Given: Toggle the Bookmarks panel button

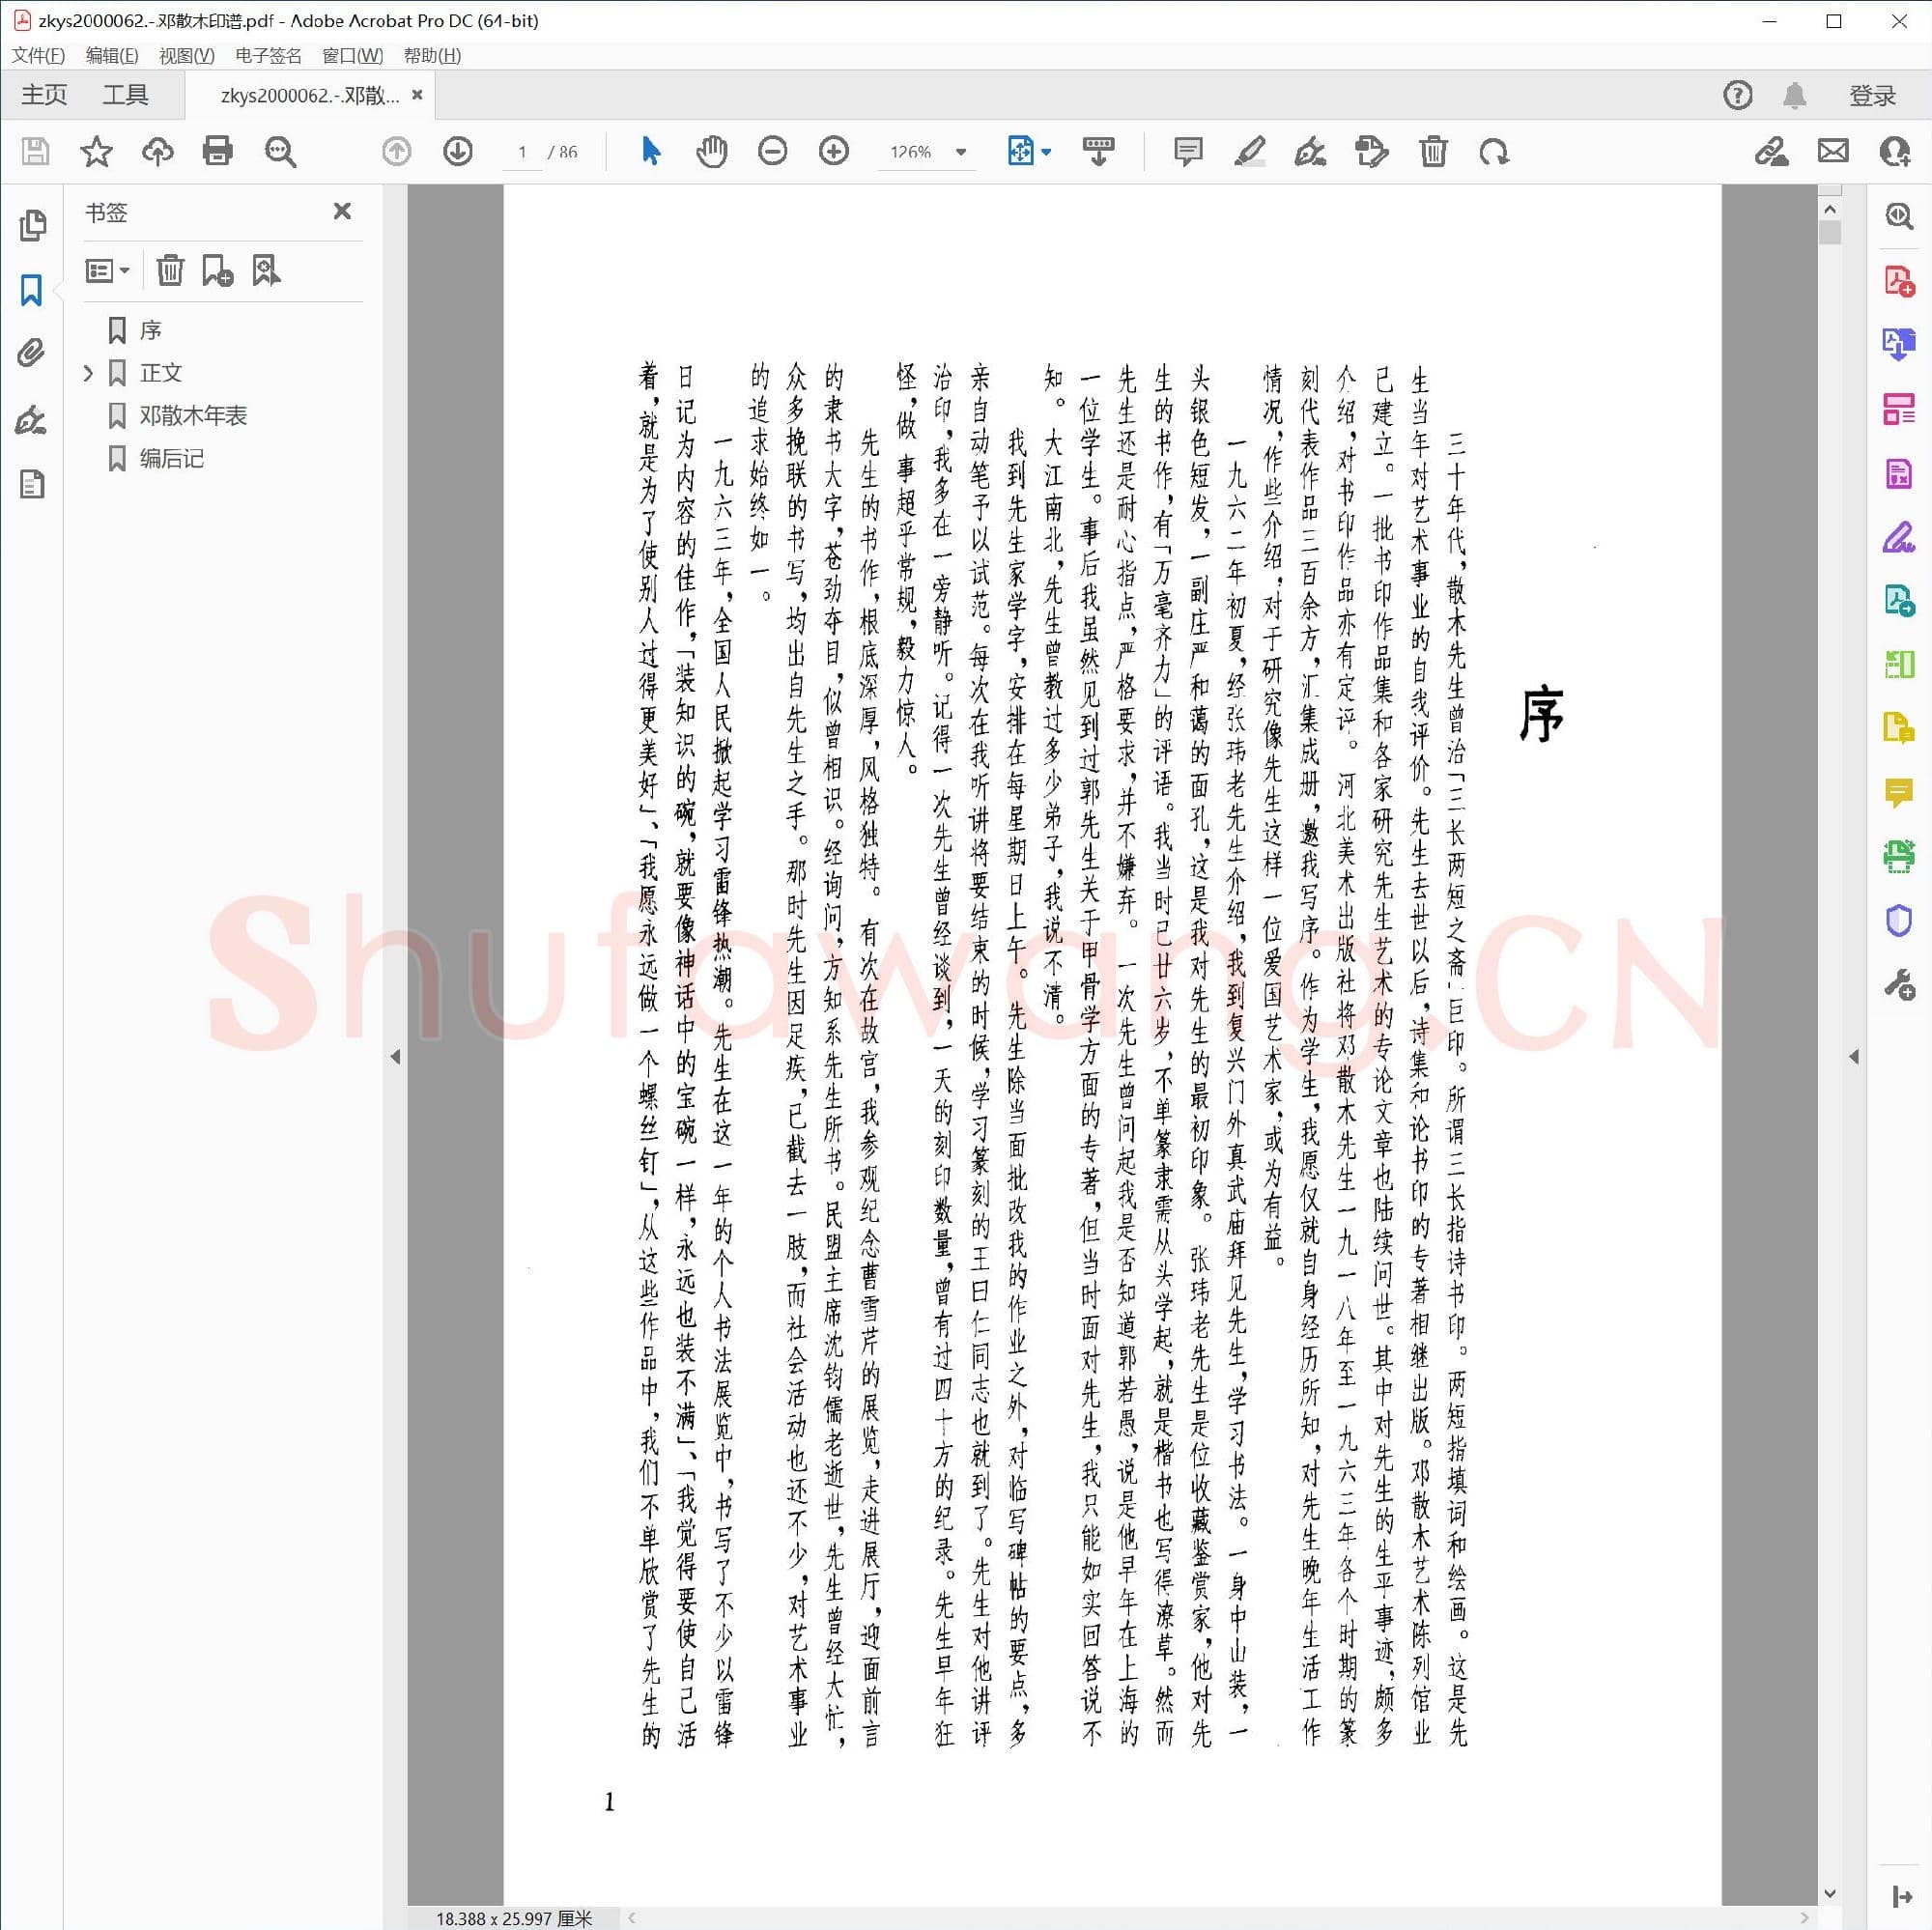Looking at the screenshot, I should 32,291.
